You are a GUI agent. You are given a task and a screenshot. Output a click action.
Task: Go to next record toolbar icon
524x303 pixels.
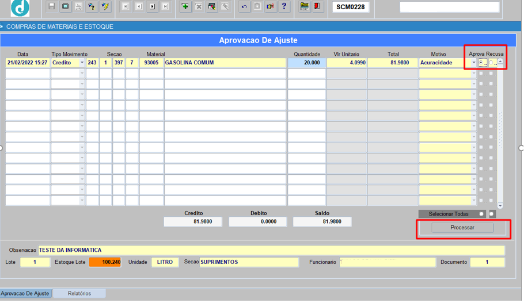[x=153, y=6]
